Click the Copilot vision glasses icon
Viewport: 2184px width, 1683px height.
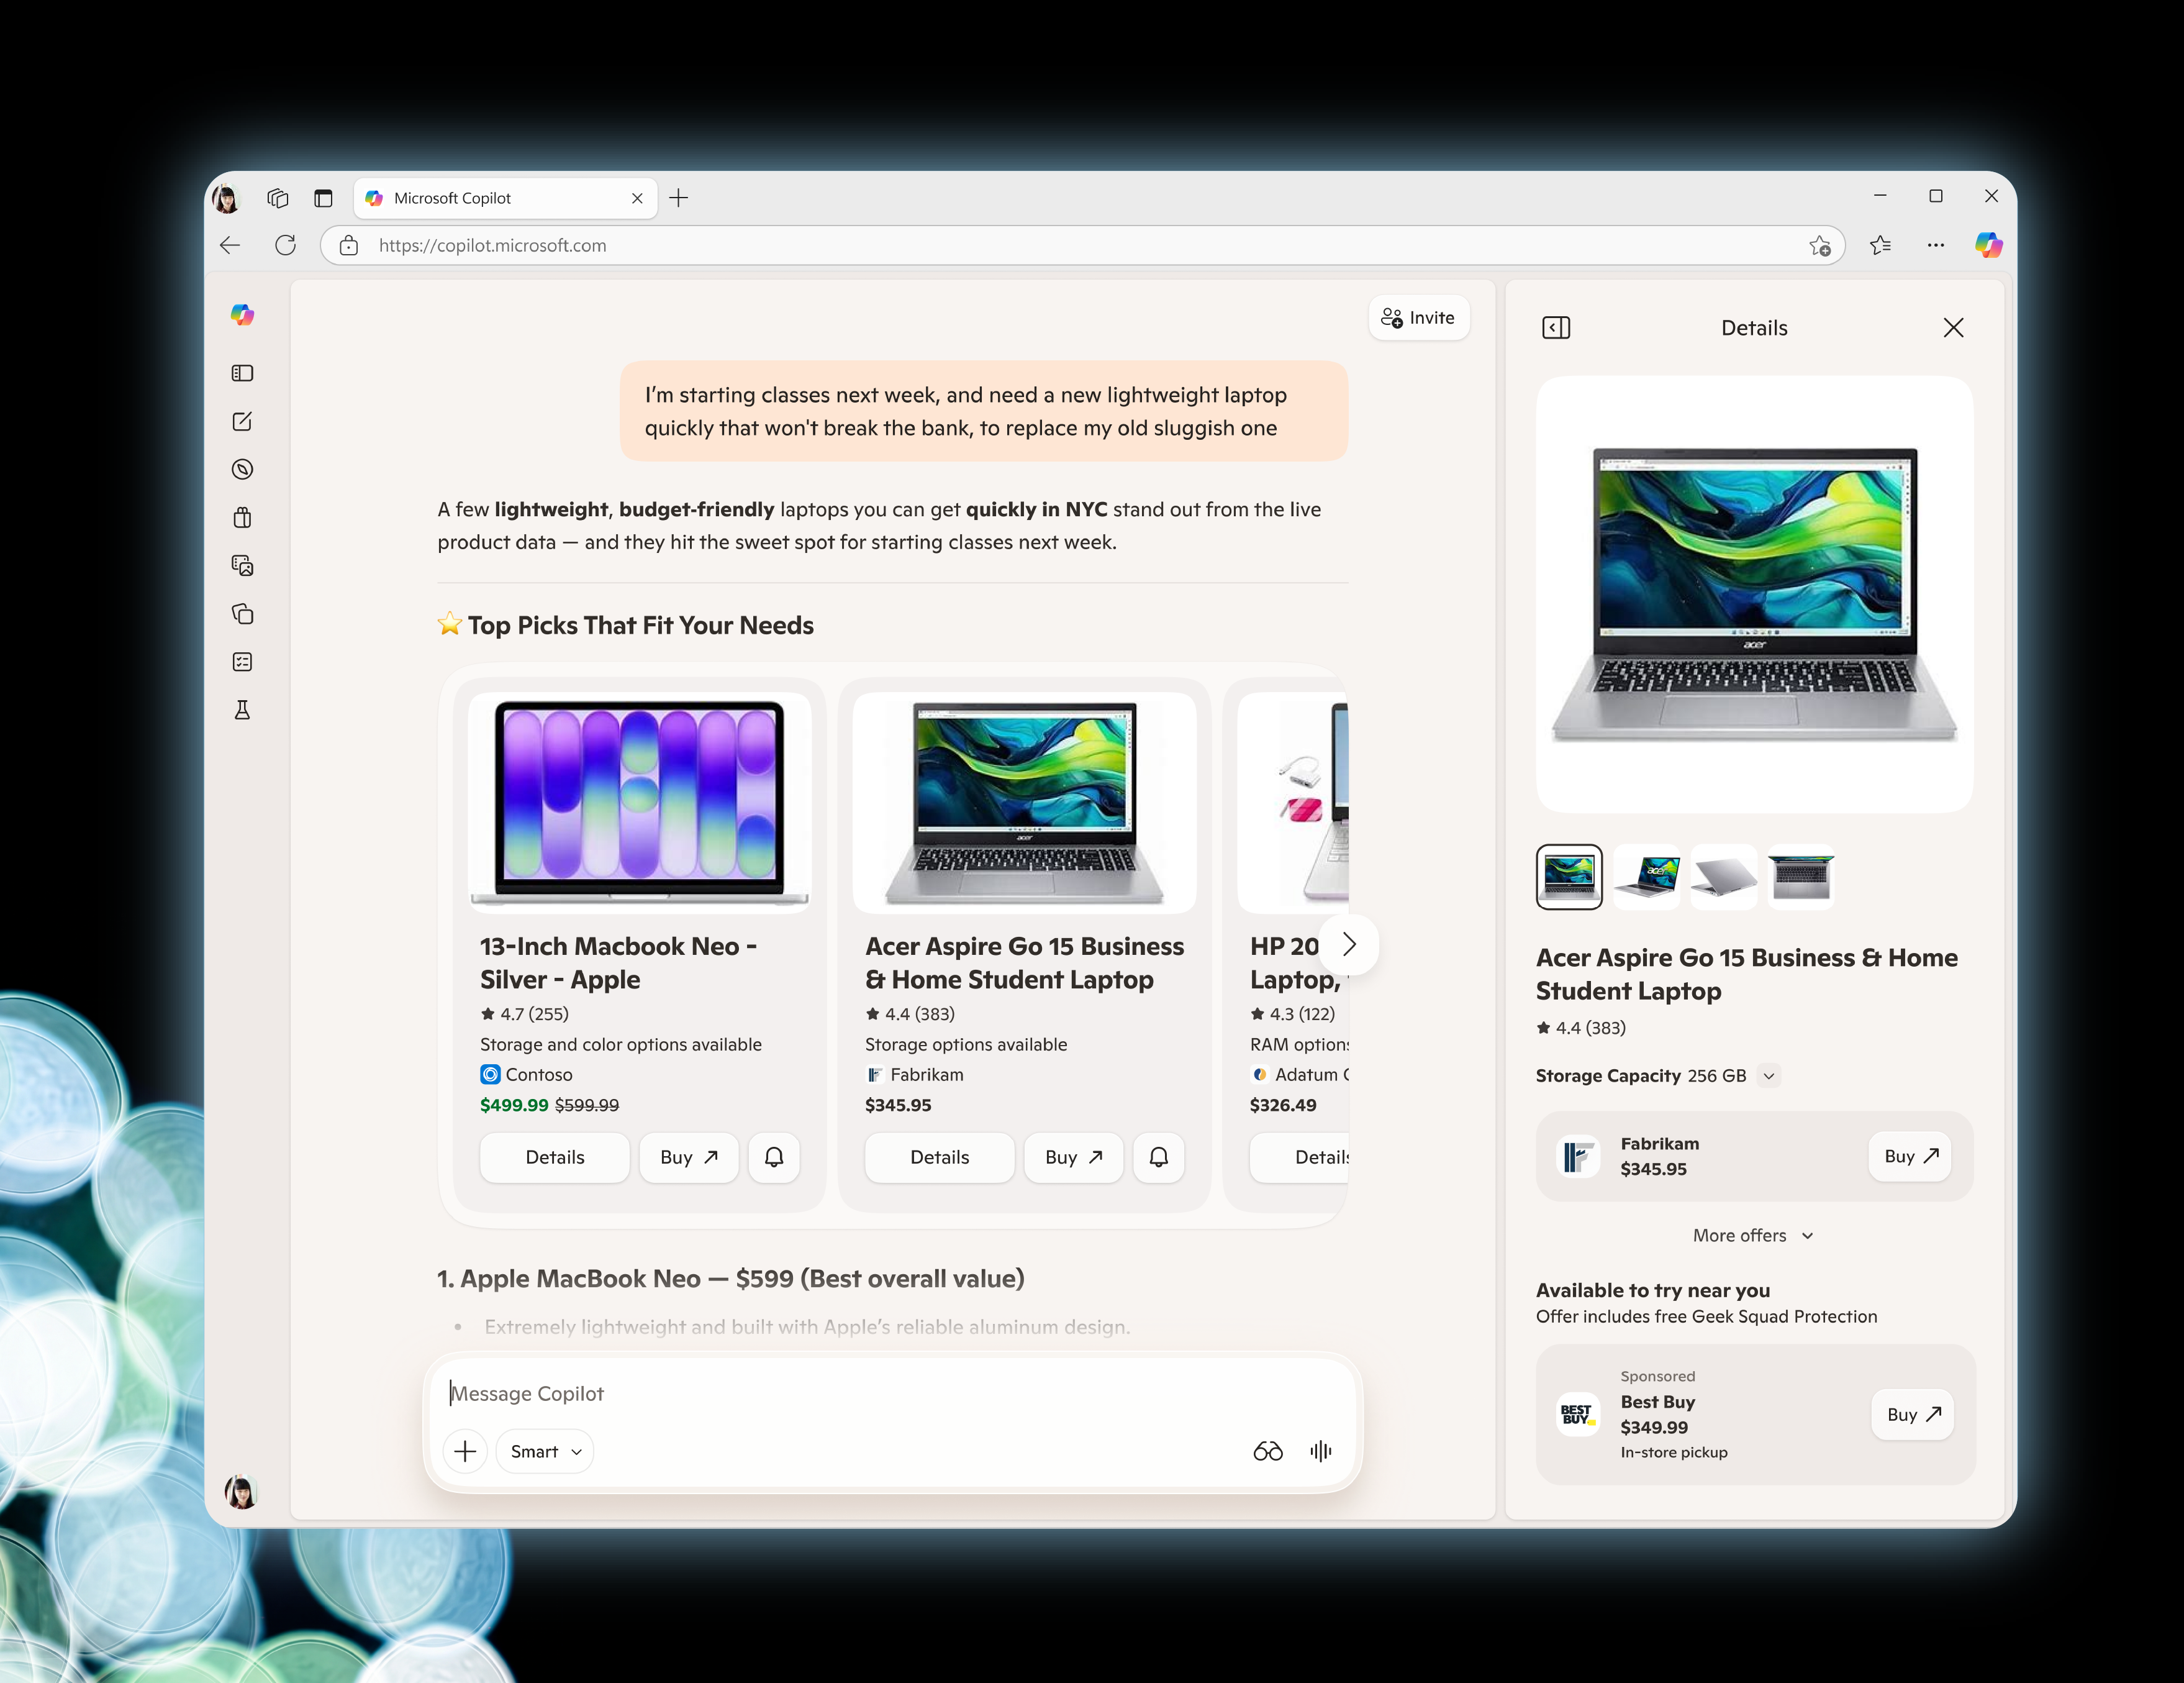1268,1451
